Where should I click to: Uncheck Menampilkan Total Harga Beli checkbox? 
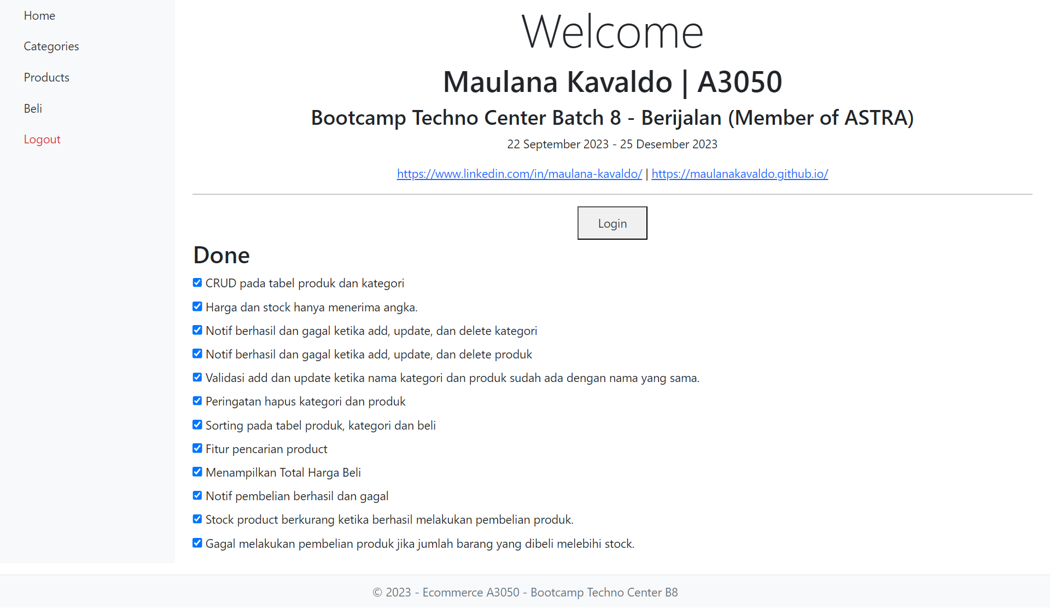click(197, 472)
